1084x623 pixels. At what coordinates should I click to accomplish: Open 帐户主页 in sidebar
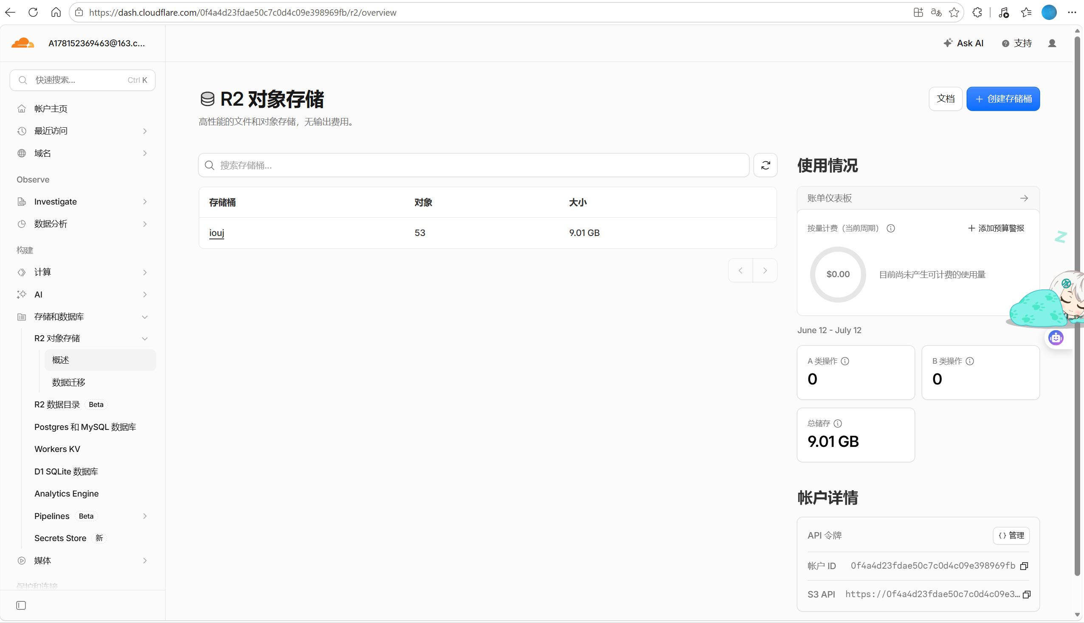pyautogui.click(x=51, y=109)
